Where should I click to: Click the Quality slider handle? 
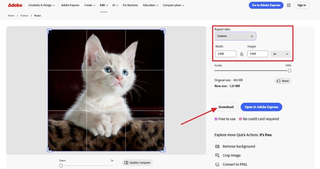click(290, 71)
